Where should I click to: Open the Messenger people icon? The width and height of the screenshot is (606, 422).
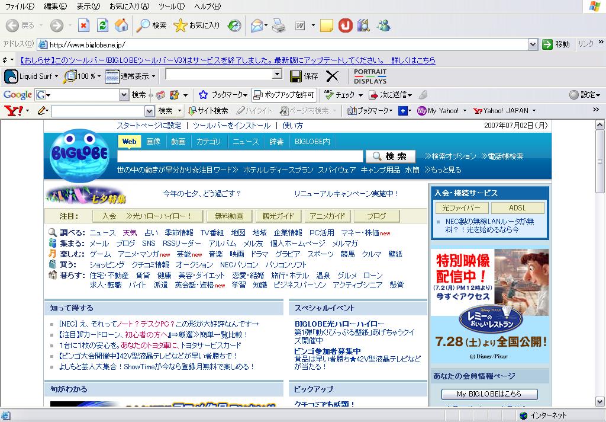point(383,25)
